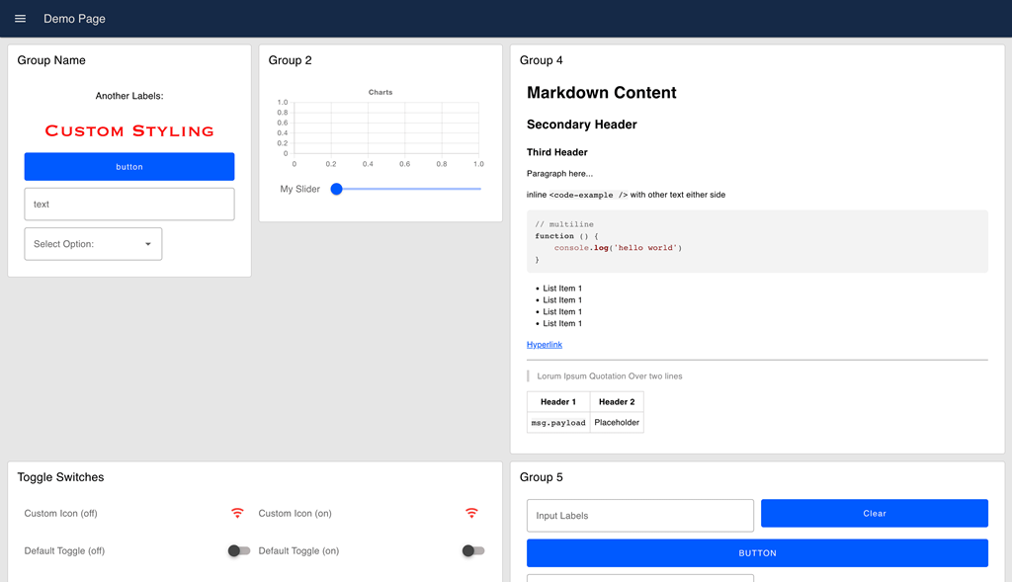Click the BUTTON element in Group 5
The height and width of the screenshot is (582, 1012).
pyautogui.click(x=757, y=552)
